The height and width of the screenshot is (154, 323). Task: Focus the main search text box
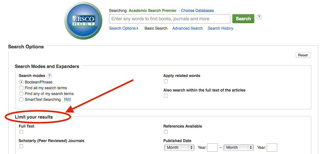click(170, 19)
